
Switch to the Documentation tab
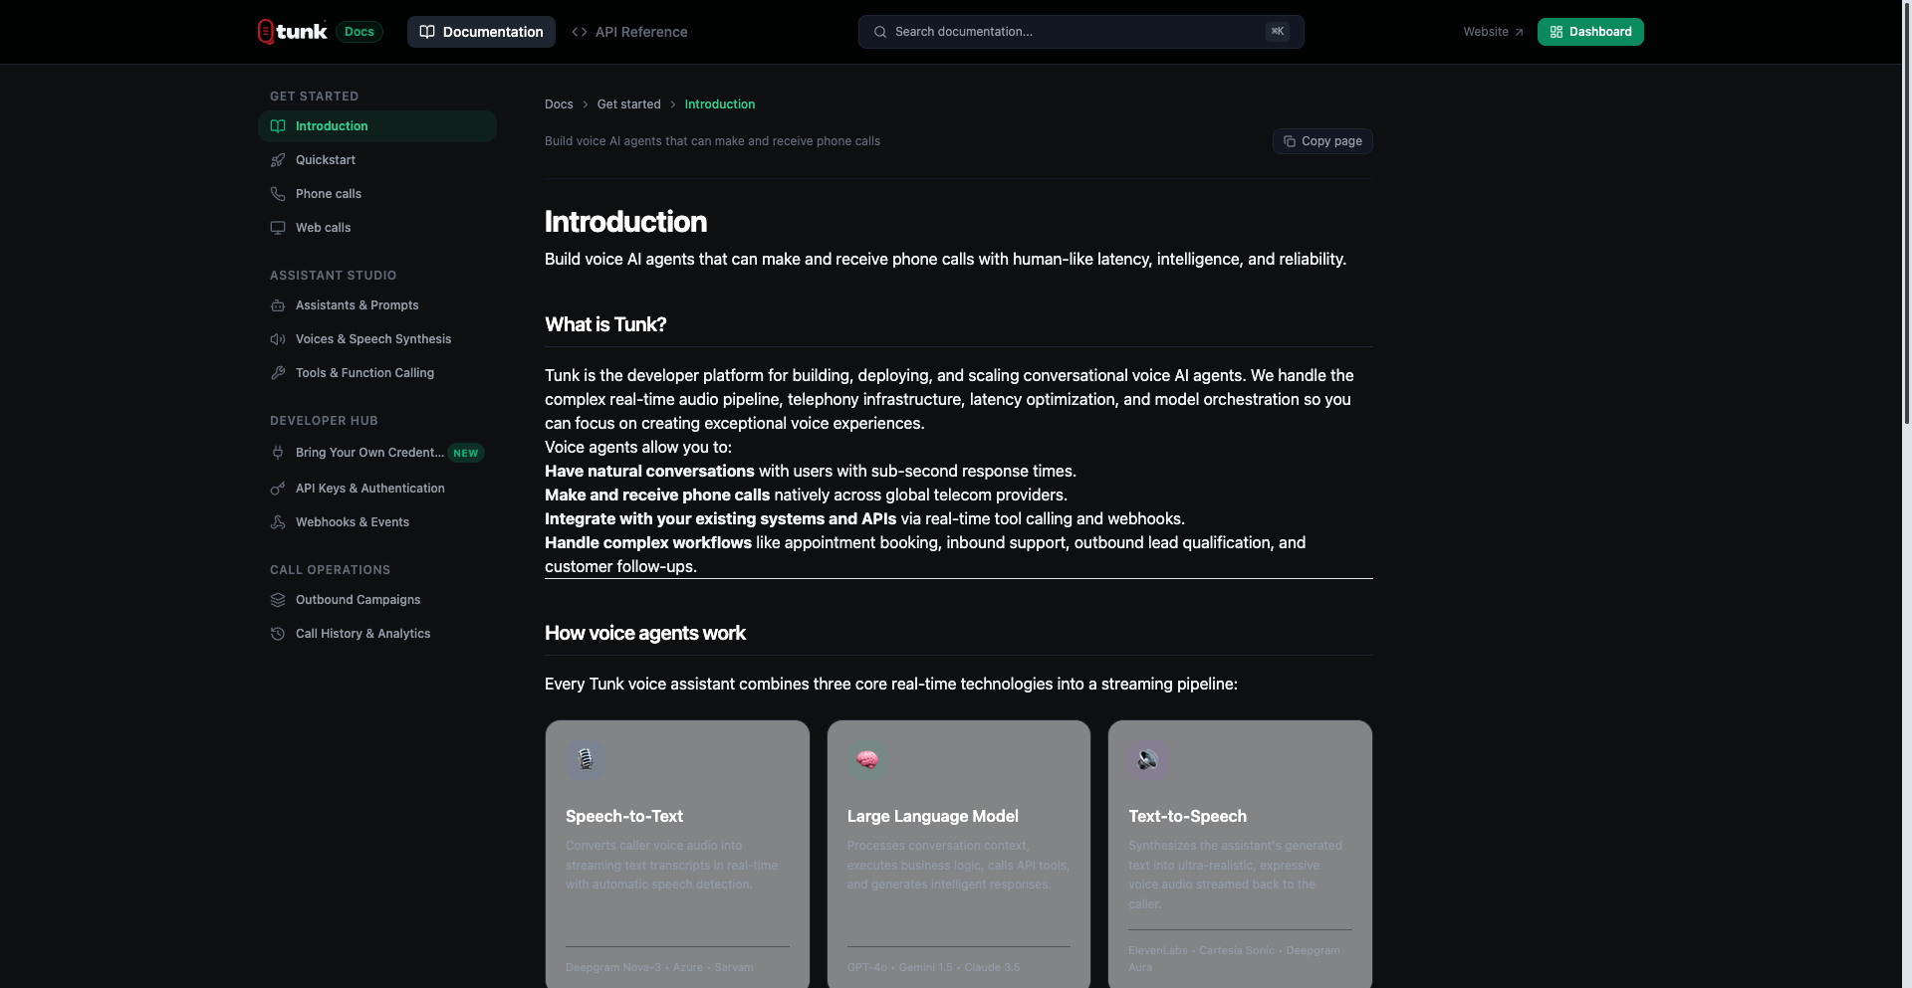[481, 32]
